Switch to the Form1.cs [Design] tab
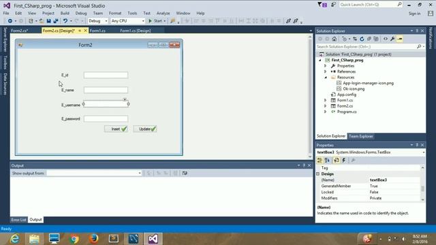Image resolution: width=436 pixels, height=245 pixels. point(136,31)
